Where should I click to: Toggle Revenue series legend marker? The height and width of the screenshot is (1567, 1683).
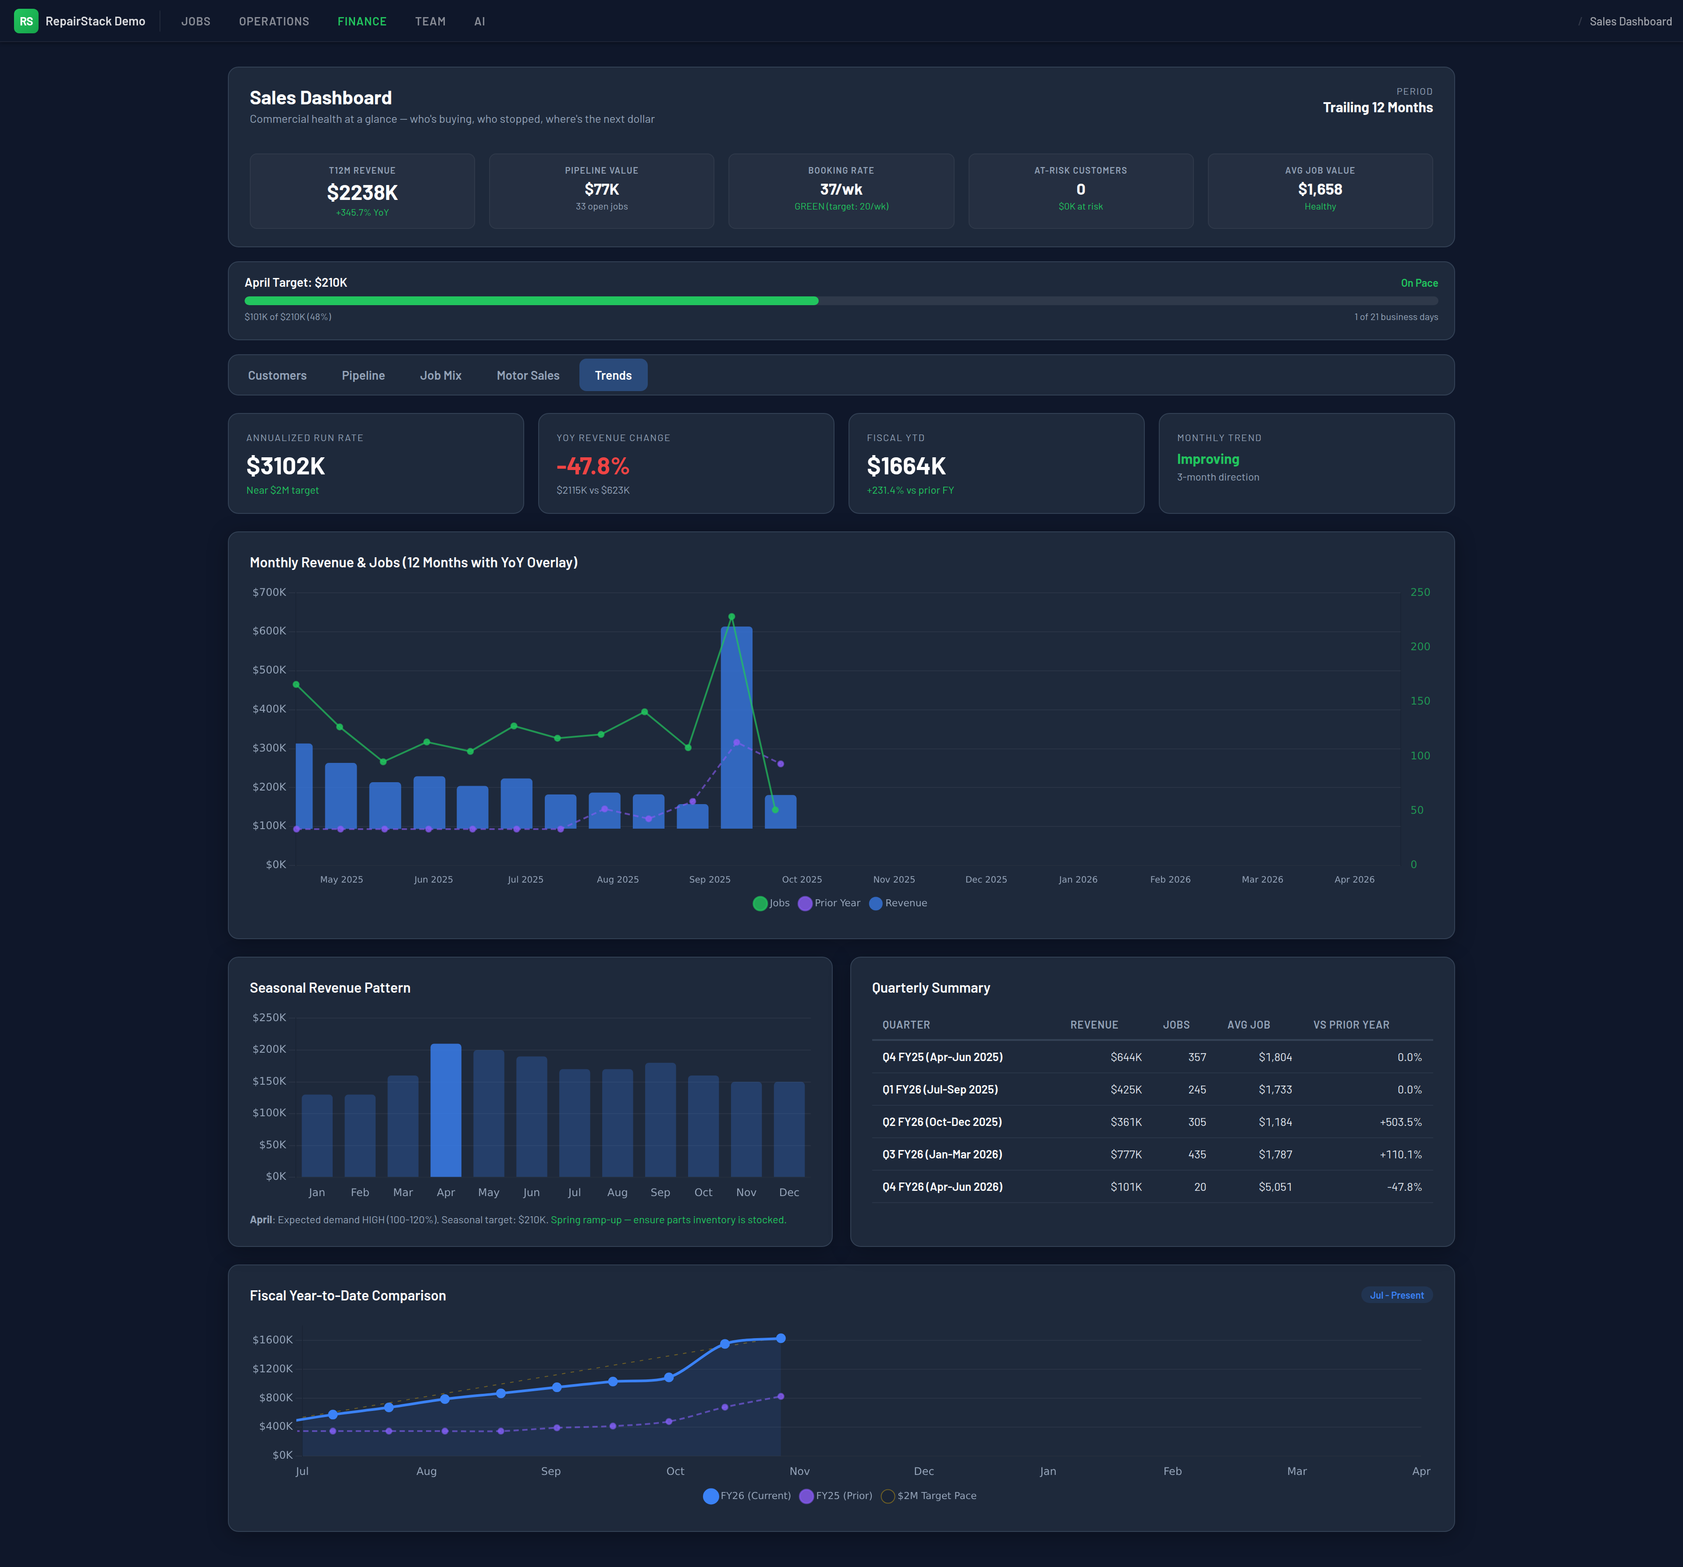(x=876, y=903)
